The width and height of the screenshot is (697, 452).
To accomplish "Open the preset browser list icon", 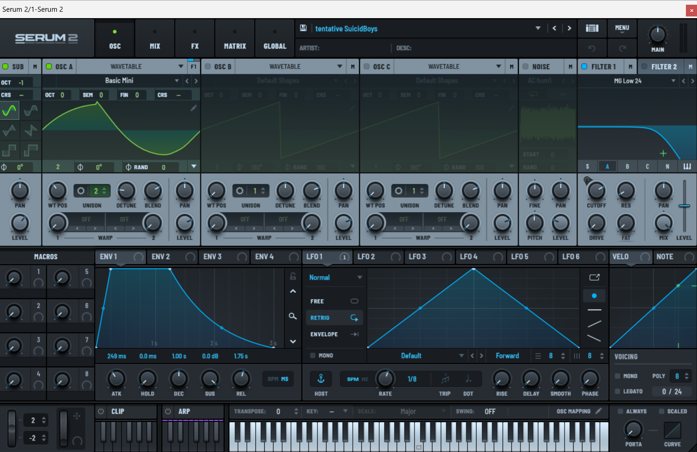I will (592, 28).
